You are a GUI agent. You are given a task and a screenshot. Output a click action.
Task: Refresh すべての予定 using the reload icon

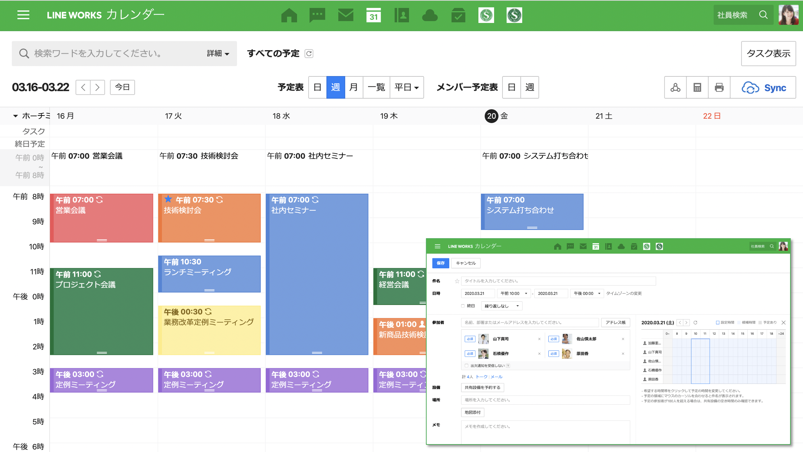coord(309,53)
